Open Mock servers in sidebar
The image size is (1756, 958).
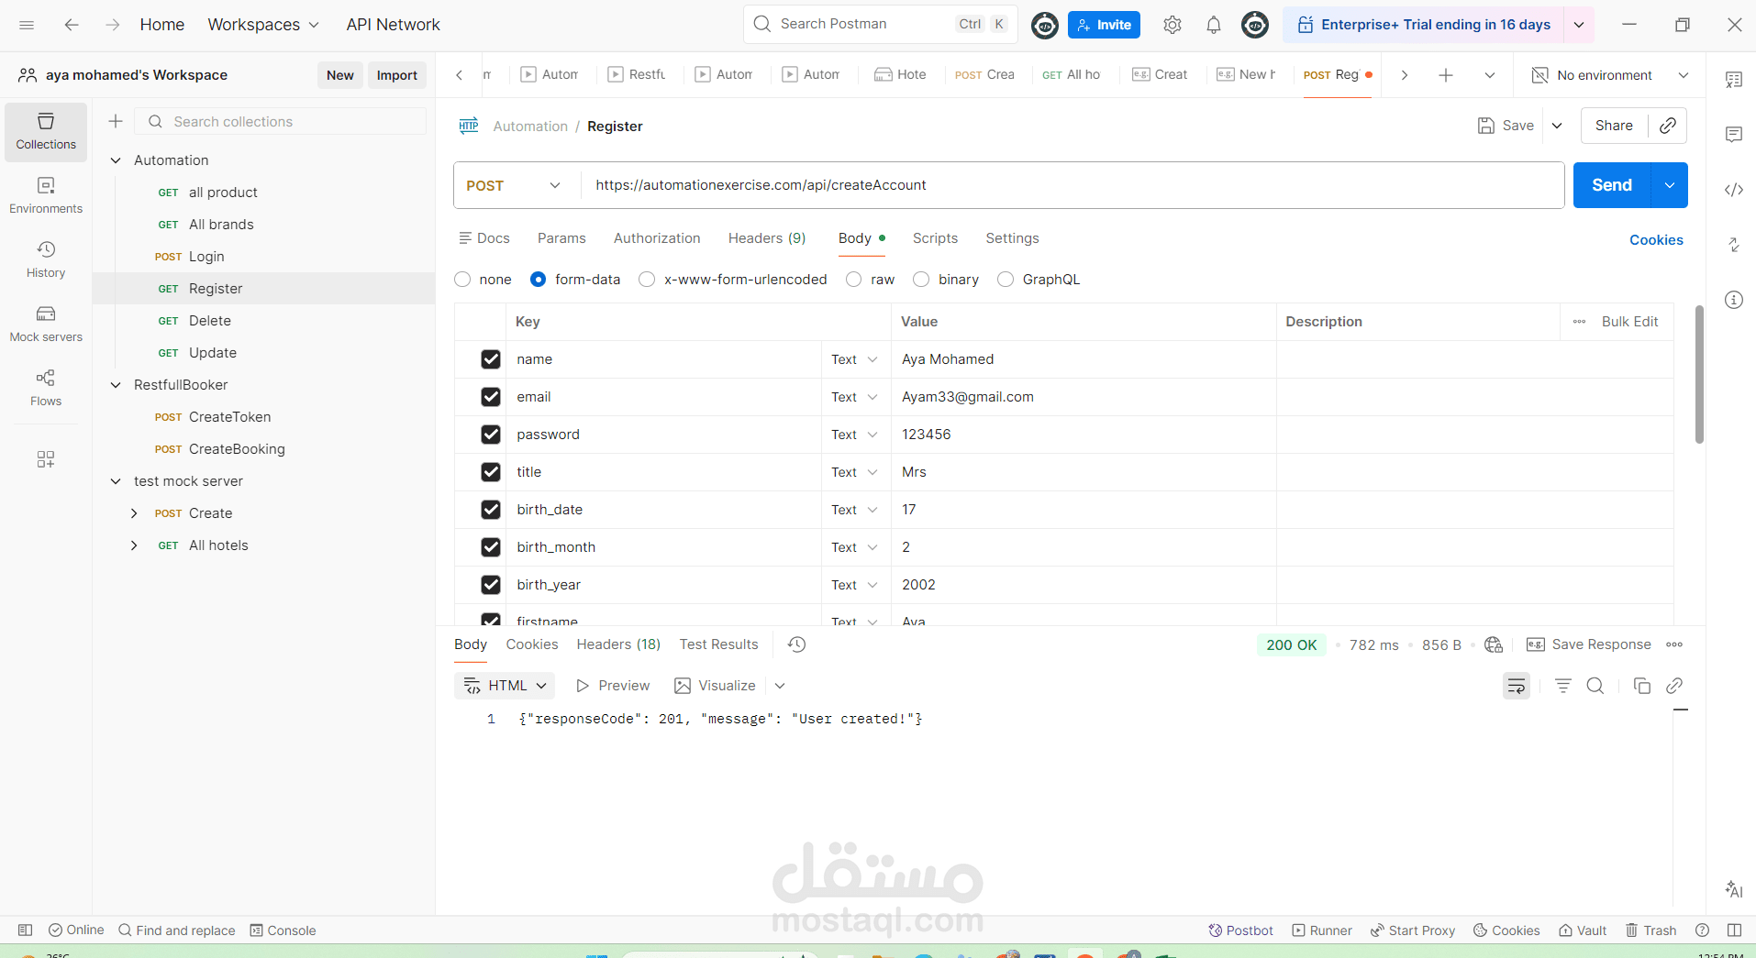(x=46, y=325)
